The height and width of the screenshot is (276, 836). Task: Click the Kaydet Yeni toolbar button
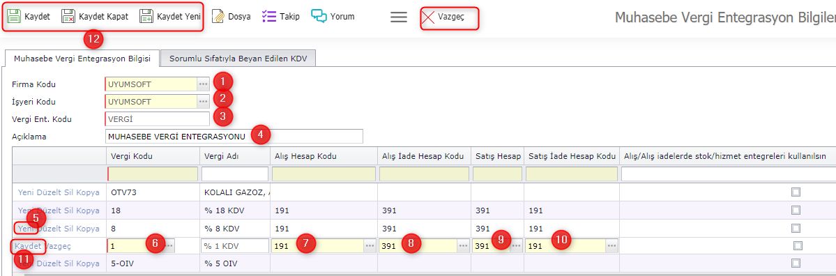click(x=169, y=16)
